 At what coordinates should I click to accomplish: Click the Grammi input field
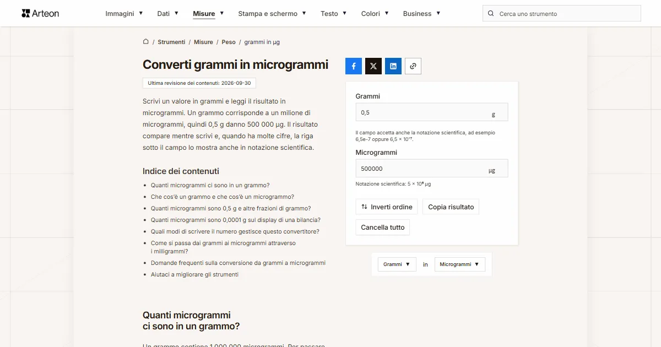click(432, 112)
